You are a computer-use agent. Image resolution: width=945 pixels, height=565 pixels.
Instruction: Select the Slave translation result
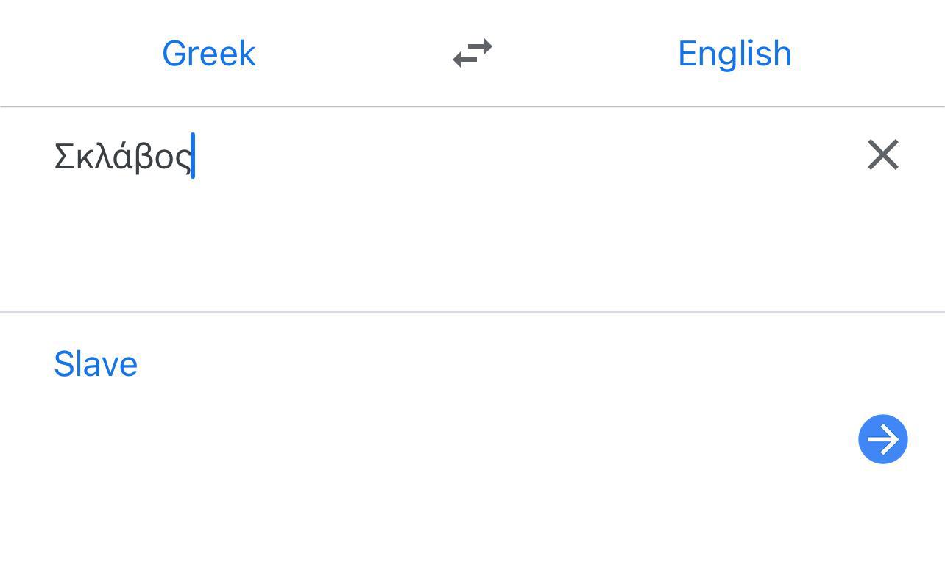pos(96,364)
